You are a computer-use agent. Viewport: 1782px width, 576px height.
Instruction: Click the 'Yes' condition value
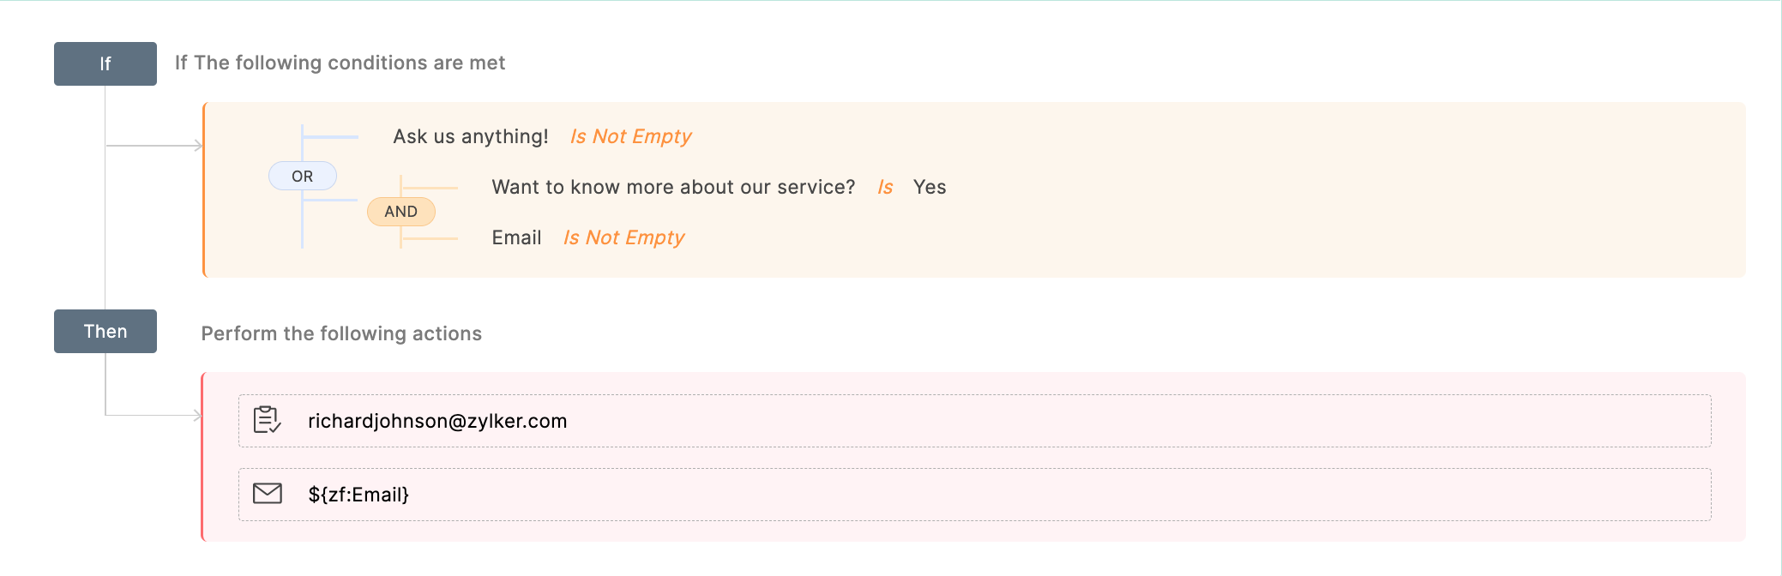point(930,188)
